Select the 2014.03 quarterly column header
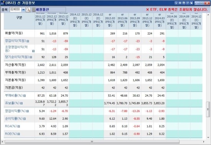Viewport: 211px width, 145px height. (x=160, y=21)
